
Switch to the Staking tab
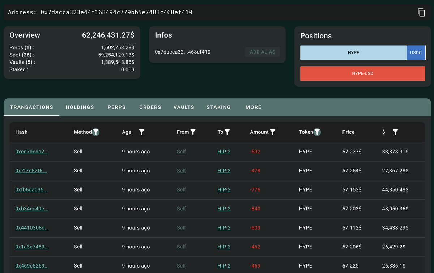pos(218,107)
